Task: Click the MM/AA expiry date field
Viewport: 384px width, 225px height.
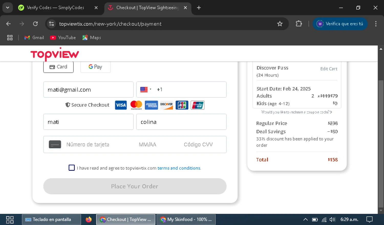Action: pos(147,145)
